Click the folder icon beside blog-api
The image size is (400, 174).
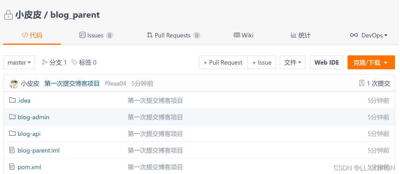coord(12,133)
